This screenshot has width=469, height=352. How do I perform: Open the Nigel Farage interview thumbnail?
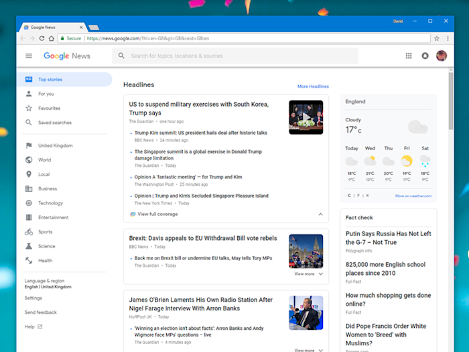(x=306, y=313)
